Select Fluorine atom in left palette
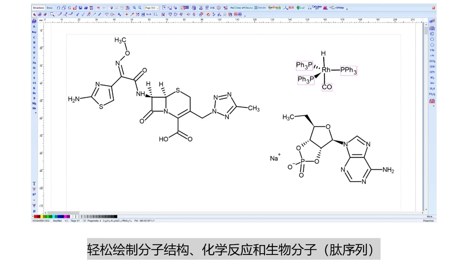Screen dimensions: 468x263 click(34, 57)
